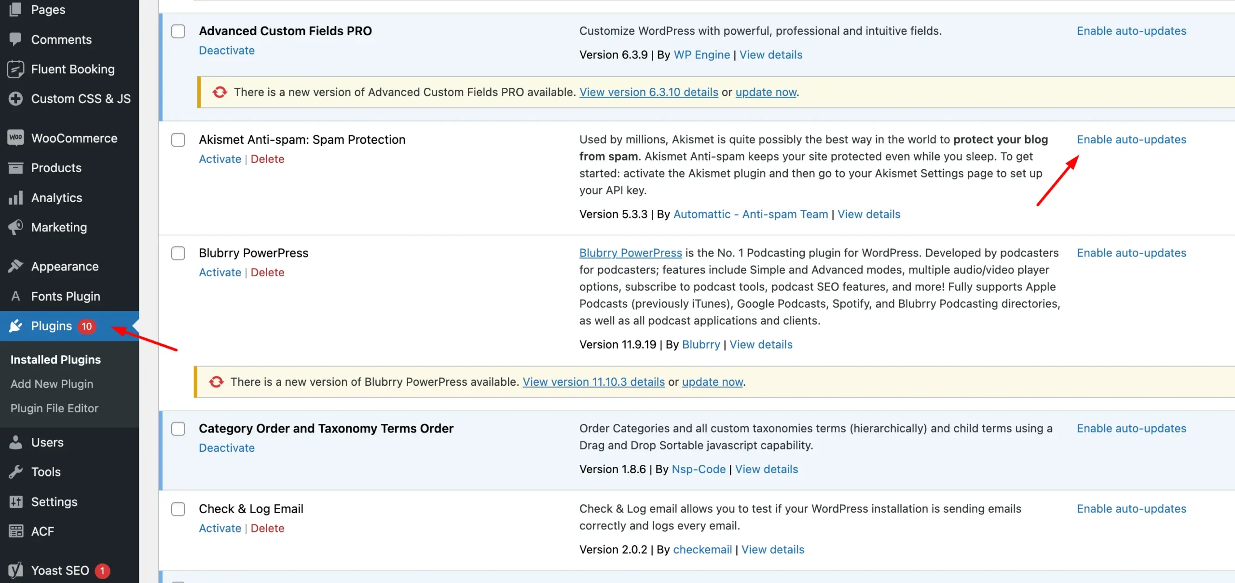Click the Products box icon
1235x583 pixels.
click(x=15, y=168)
